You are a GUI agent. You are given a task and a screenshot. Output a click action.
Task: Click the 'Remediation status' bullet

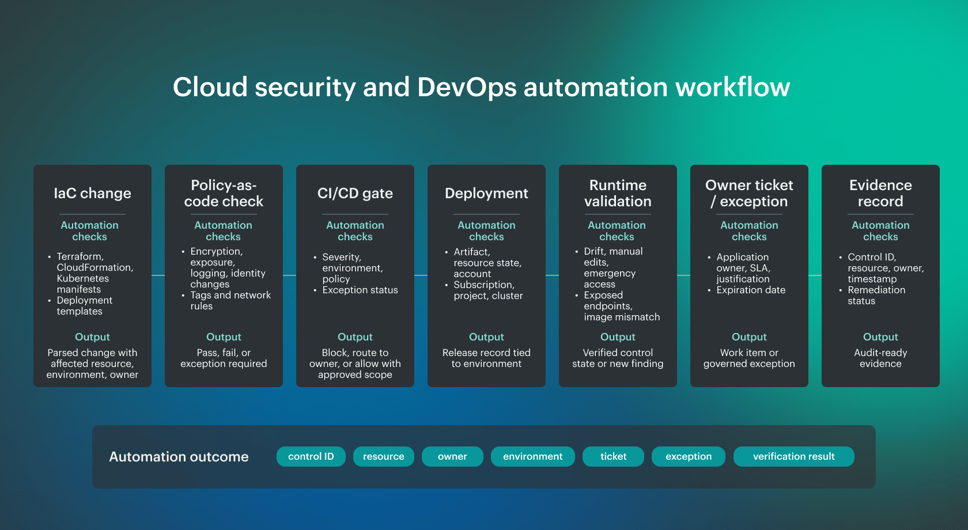(x=872, y=296)
